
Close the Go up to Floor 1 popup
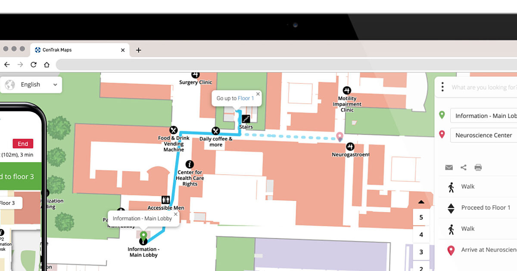point(258,94)
